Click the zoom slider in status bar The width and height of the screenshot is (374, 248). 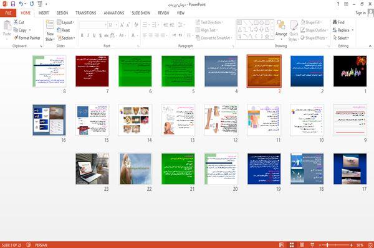[335, 245]
